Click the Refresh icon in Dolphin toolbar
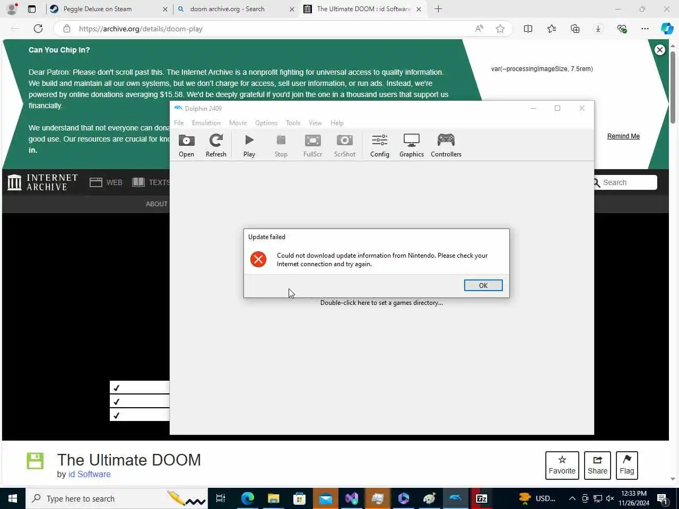This screenshot has height=509, width=679. (x=216, y=145)
